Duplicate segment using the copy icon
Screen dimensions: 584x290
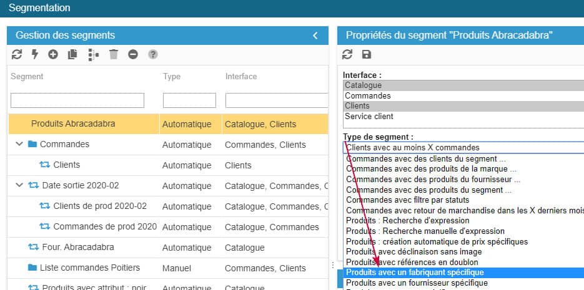pyautogui.click(x=72, y=54)
